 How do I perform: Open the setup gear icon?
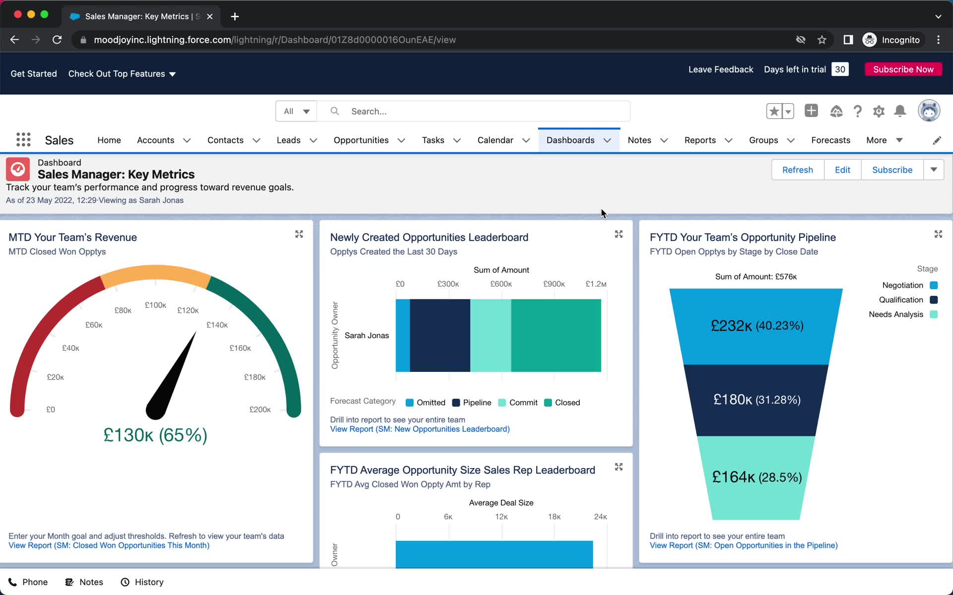pyautogui.click(x=879, y=111)
